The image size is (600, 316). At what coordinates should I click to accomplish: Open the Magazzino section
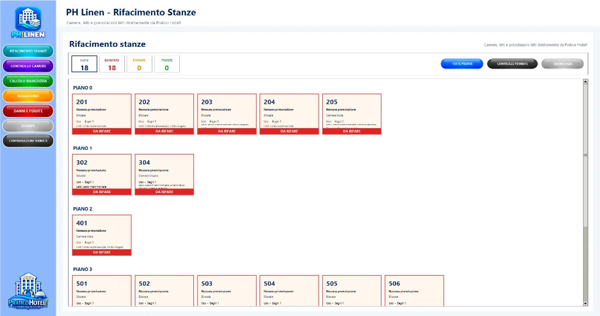pyautogui.click(x=28, y=96)
